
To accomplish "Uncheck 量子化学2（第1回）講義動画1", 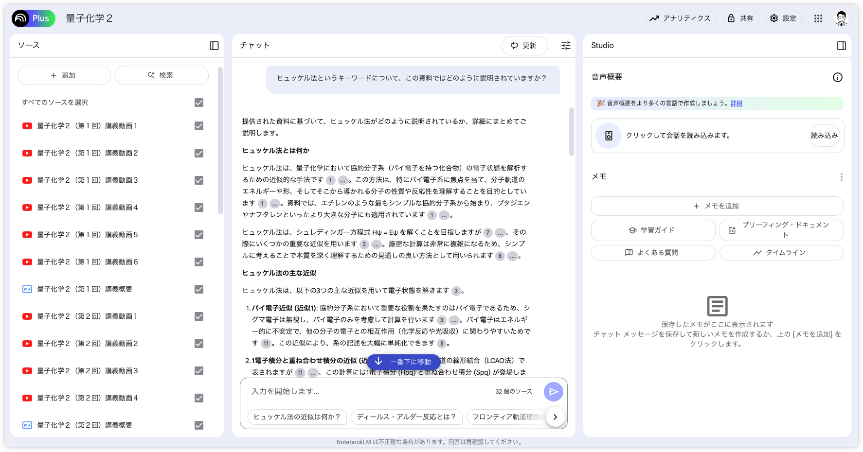I will coord(199,126).
